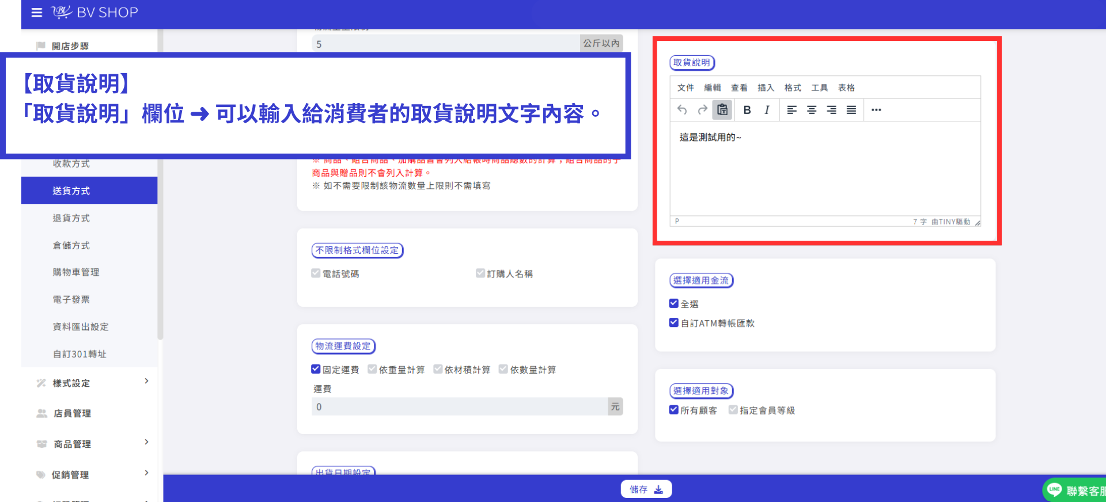
Task: Click into the 運費 input field
Action: (460, 406)
